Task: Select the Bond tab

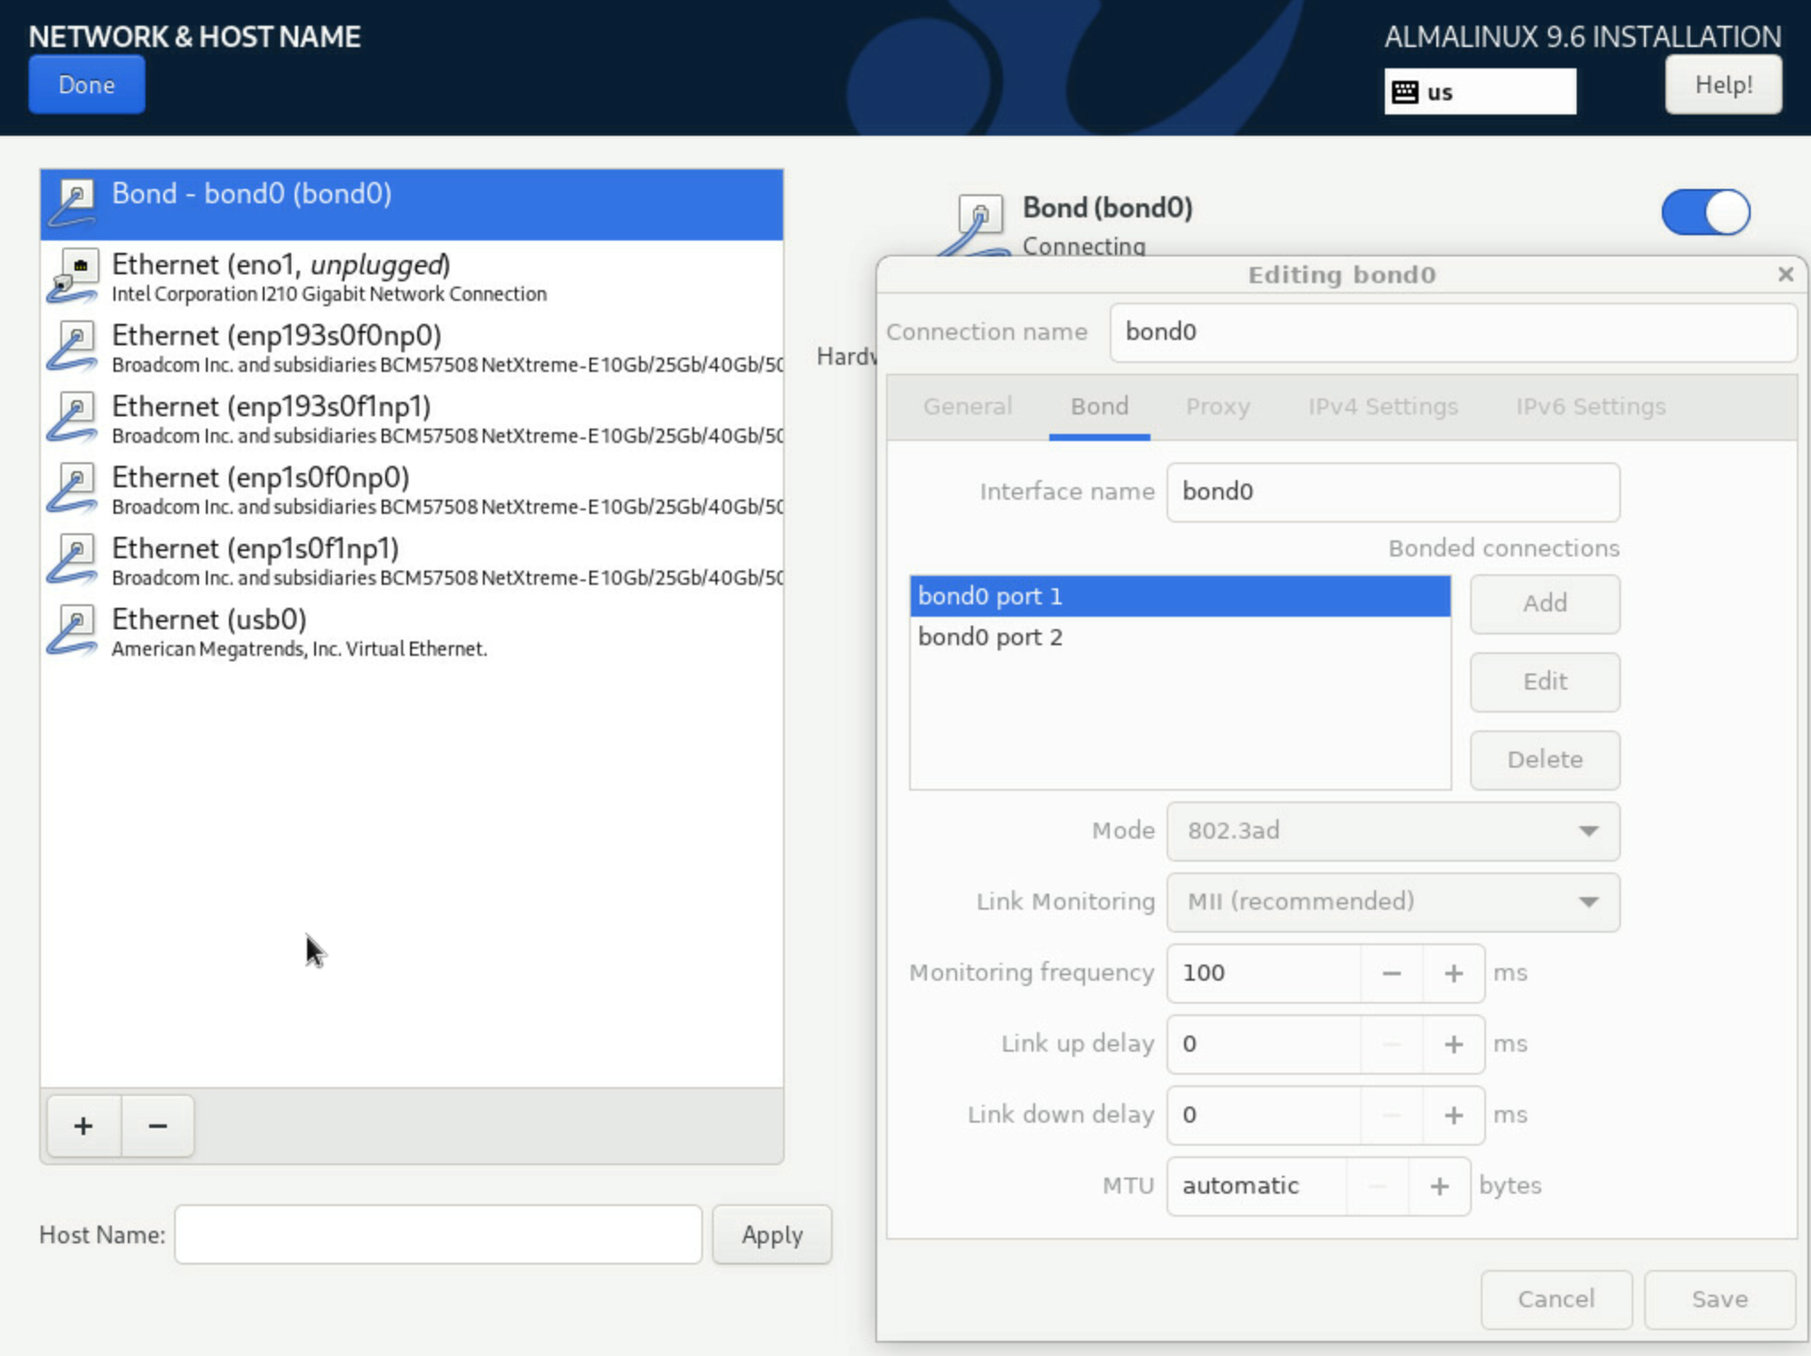Action: point(1099,406)
